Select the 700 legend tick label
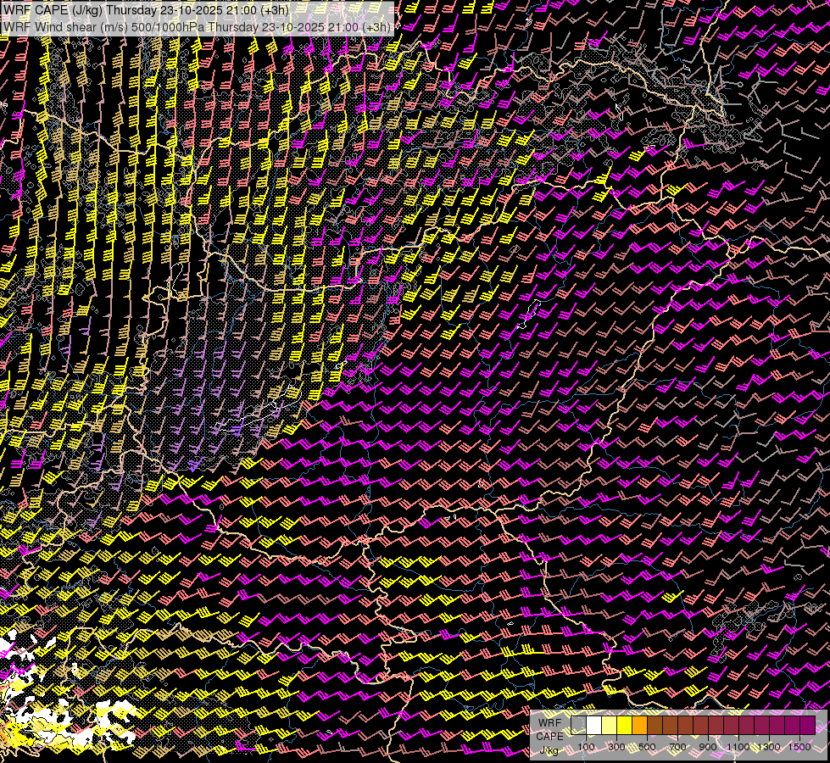 [677, 747]
